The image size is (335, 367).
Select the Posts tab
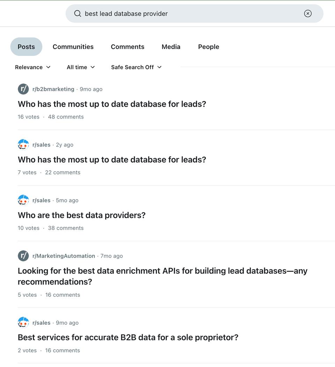26,47
